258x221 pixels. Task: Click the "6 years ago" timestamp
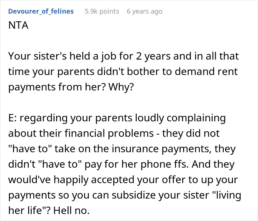(144, 11)
